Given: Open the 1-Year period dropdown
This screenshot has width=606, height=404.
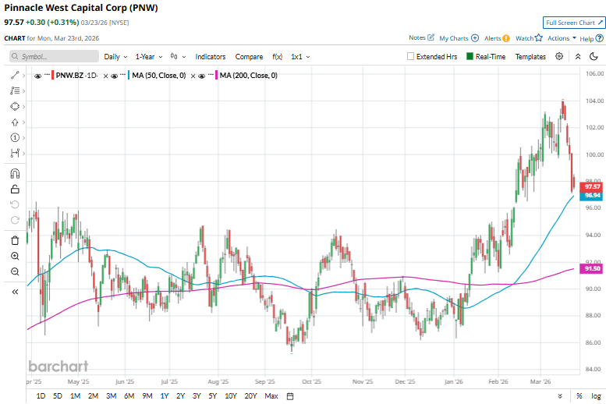Looking at the screenshot, I should coord(149,56).
